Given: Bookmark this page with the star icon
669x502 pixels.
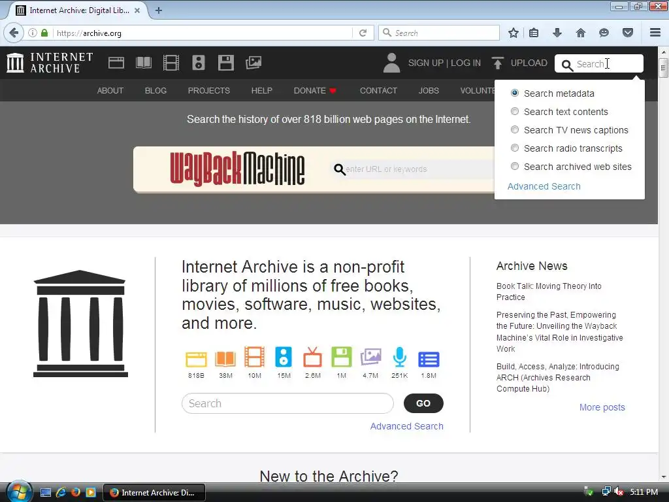Looking at the screenshot, I should (514, 33).
